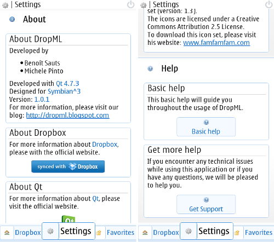Open the Favorites tab in right screen
The width and height of the screenshot is (274, 242).
259,233
